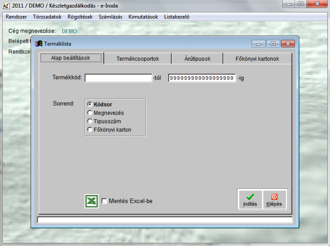Click the Terméklista dialog title icon
This screenshot has width=330, height=246.
[x=39, y=44]
